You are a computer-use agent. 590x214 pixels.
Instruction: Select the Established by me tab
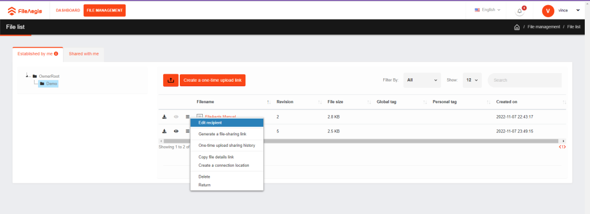click(x=37, y=54)
